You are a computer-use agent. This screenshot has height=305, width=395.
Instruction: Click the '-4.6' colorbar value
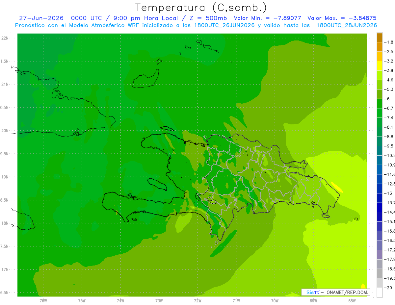point(389,80)
